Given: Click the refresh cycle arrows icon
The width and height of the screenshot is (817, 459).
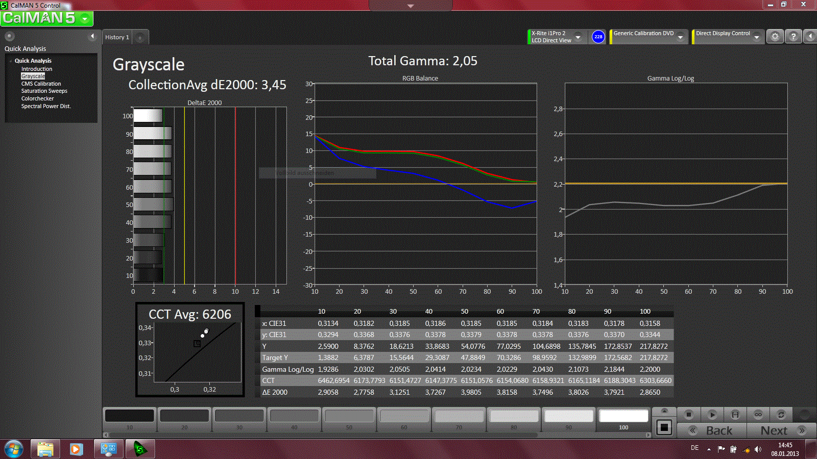Looking at the screenshot, I should tap(781, 415).
